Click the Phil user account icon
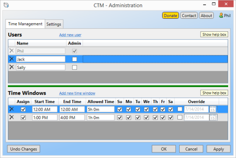The image size is (236, 158). click(x=221, y=15)
